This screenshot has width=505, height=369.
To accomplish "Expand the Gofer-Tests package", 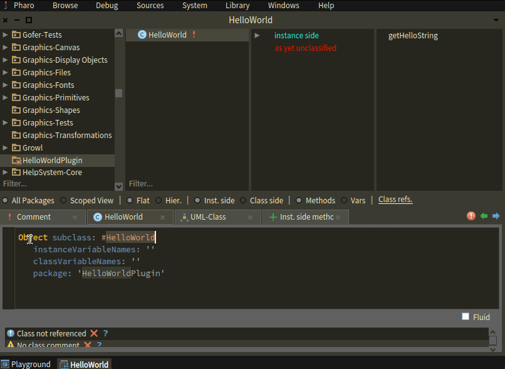I will tap(5, 35).
